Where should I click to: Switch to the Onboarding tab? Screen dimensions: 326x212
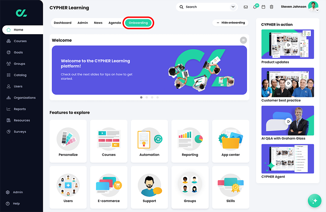[138, 22]
